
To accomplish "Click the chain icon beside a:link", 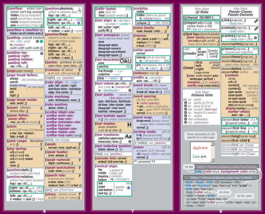I will (x=256, y=21).
